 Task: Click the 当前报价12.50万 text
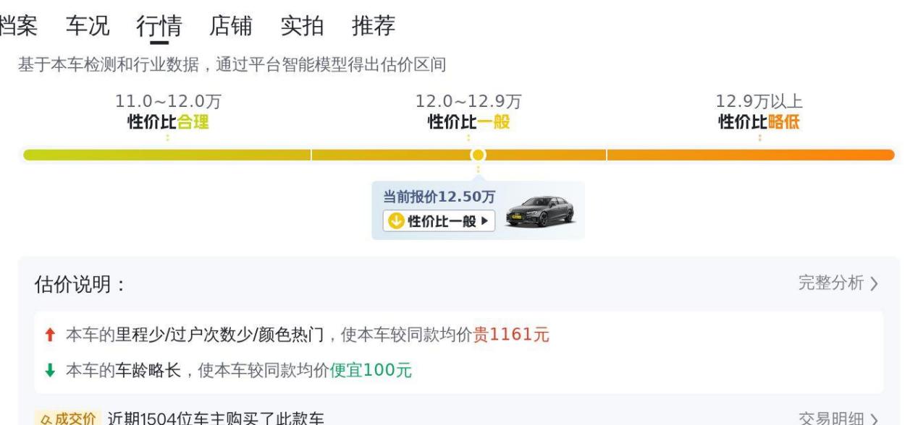(x=439, y=197)
